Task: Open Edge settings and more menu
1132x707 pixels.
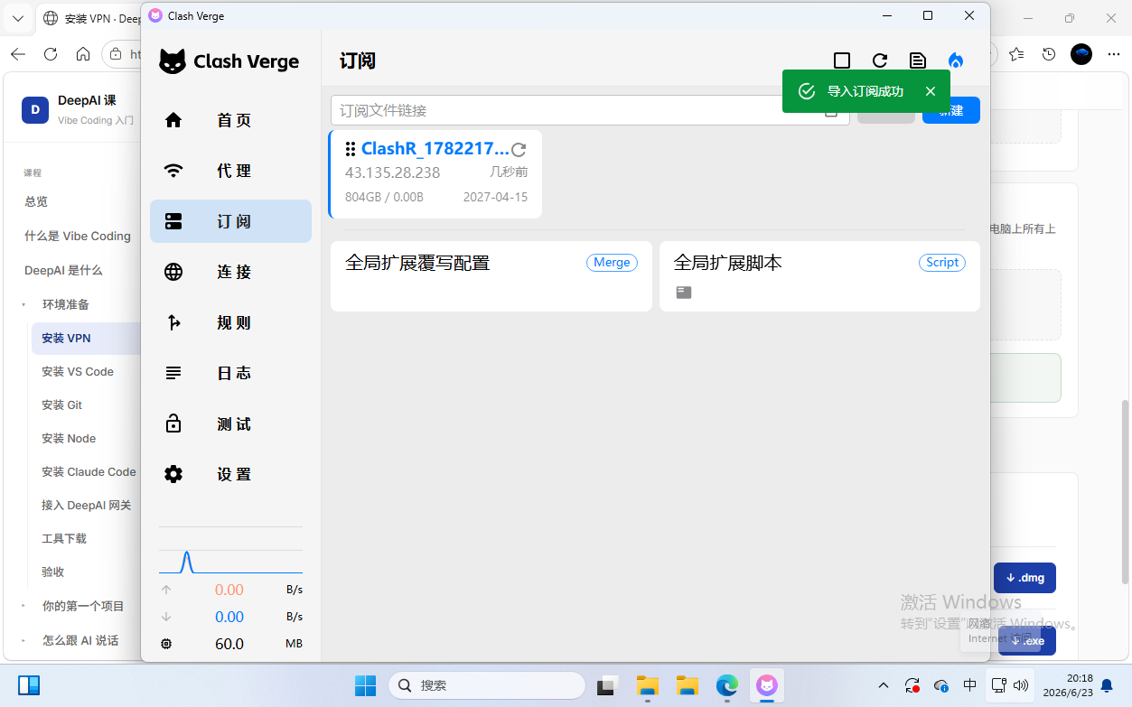Action: point(1113,54)
